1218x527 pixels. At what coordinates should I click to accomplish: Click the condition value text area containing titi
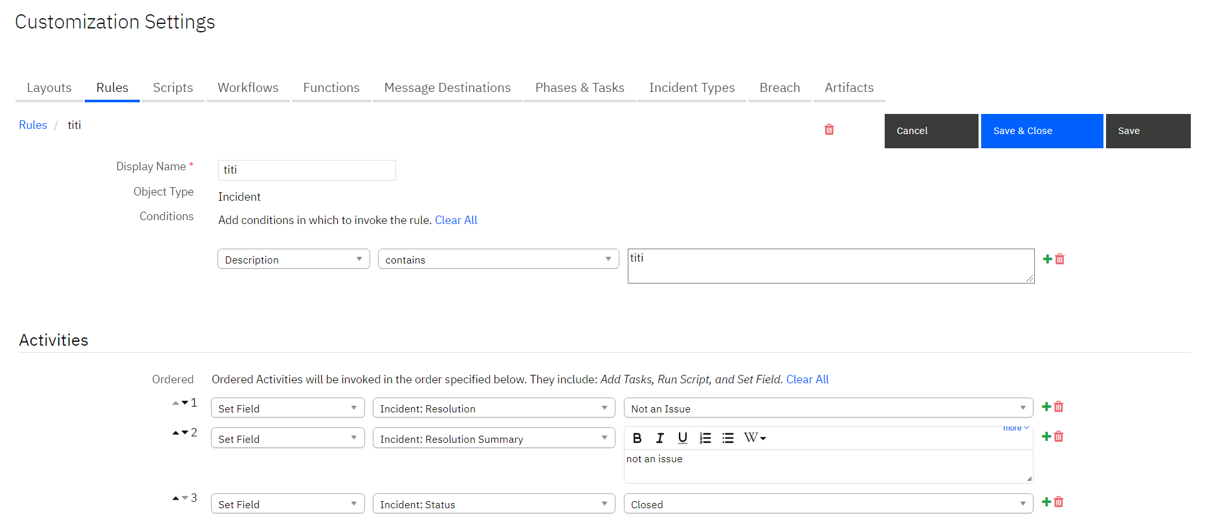tap(831, 266)
